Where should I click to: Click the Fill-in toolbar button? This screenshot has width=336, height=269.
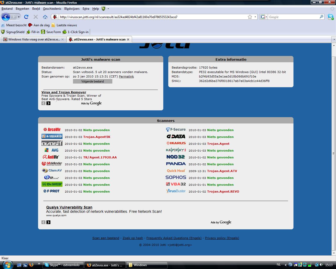pos(33,32)
